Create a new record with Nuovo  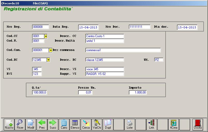[x=9, y=125]
